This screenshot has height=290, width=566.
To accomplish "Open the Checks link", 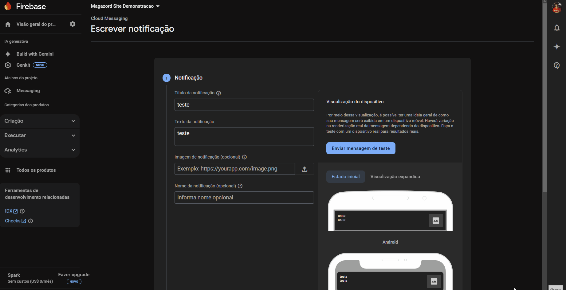I will tap(15, 221).
